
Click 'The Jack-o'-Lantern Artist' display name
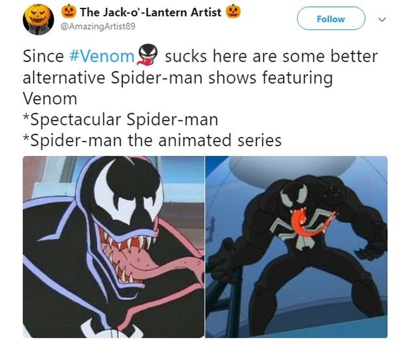tap(151, 12)
